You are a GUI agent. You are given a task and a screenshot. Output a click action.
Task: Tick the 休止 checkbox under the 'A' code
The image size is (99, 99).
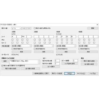(12, 40)
